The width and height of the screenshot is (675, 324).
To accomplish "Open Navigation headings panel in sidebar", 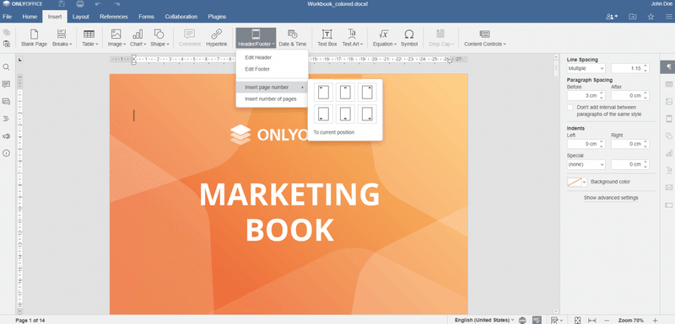I will 6,119.
